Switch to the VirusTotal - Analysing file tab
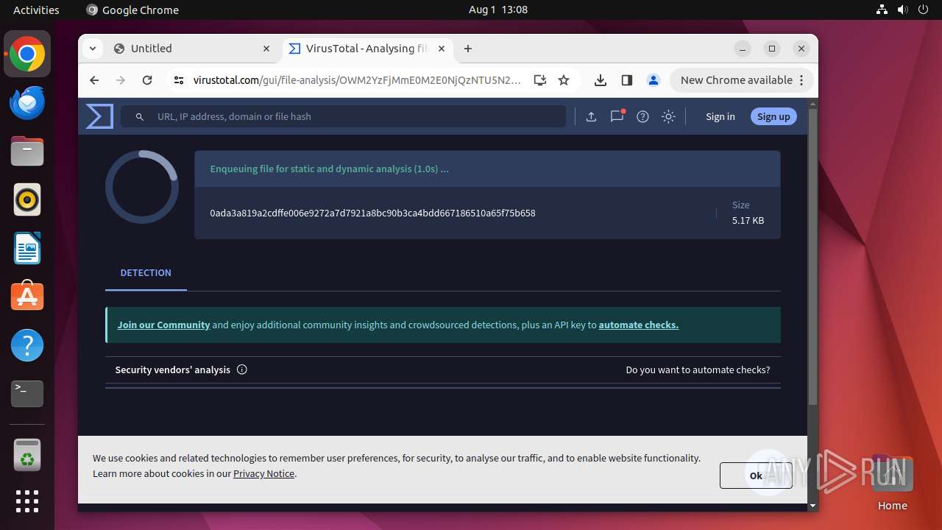The width and height of the screenshot is (942, 530). [366, 49]
